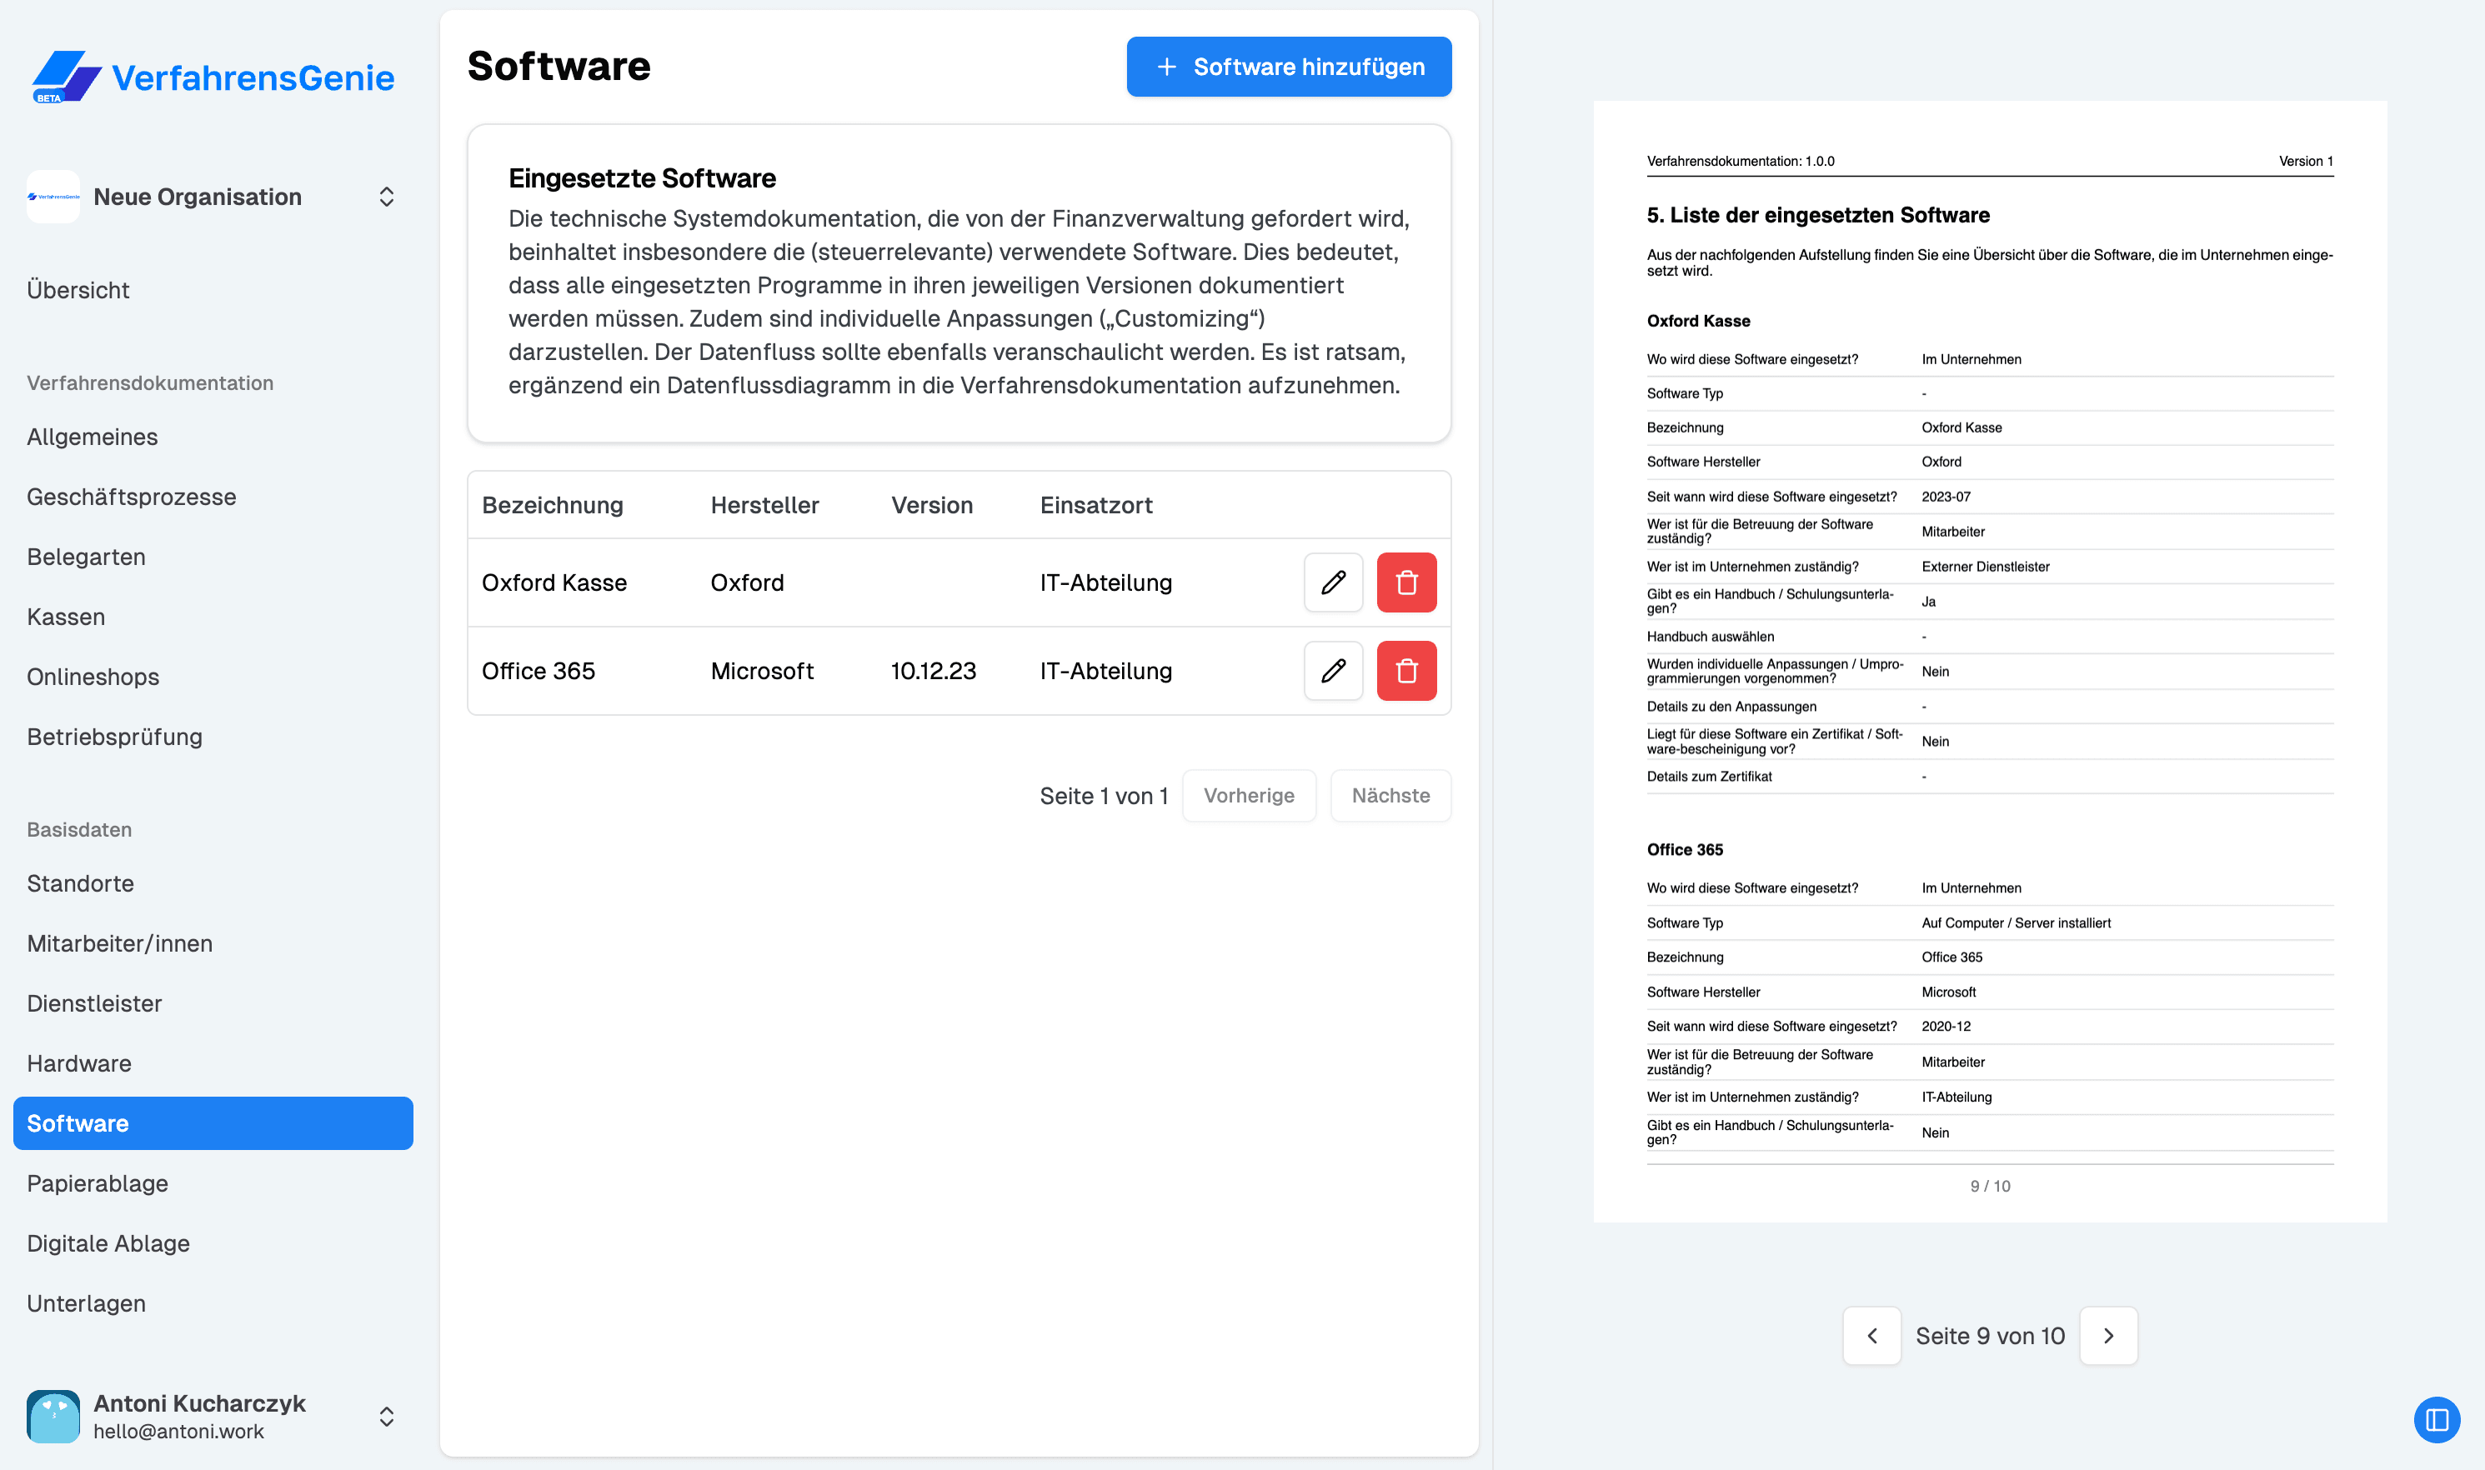Open Papierablage page
The height and width of the screenshot is (1470, 2485).
(x=97, y=1183)
